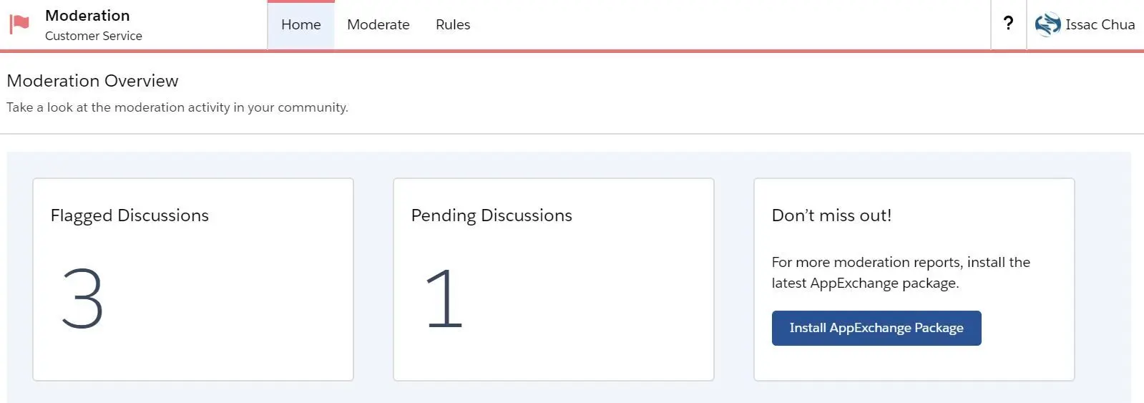Open the help question mark icon
Viewport: 1144px width, 403px height.
click(x=1008, y=24)
